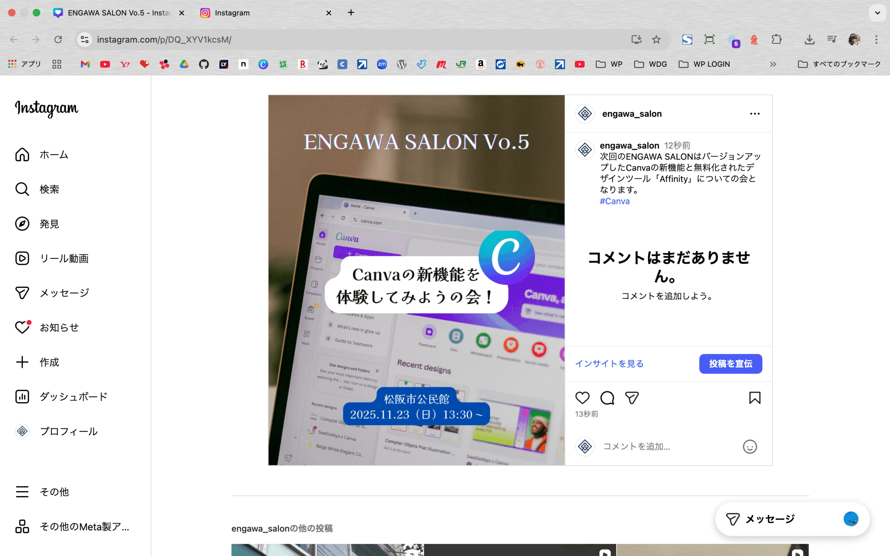Toggle bookmark star in address bar

point(656,39)
